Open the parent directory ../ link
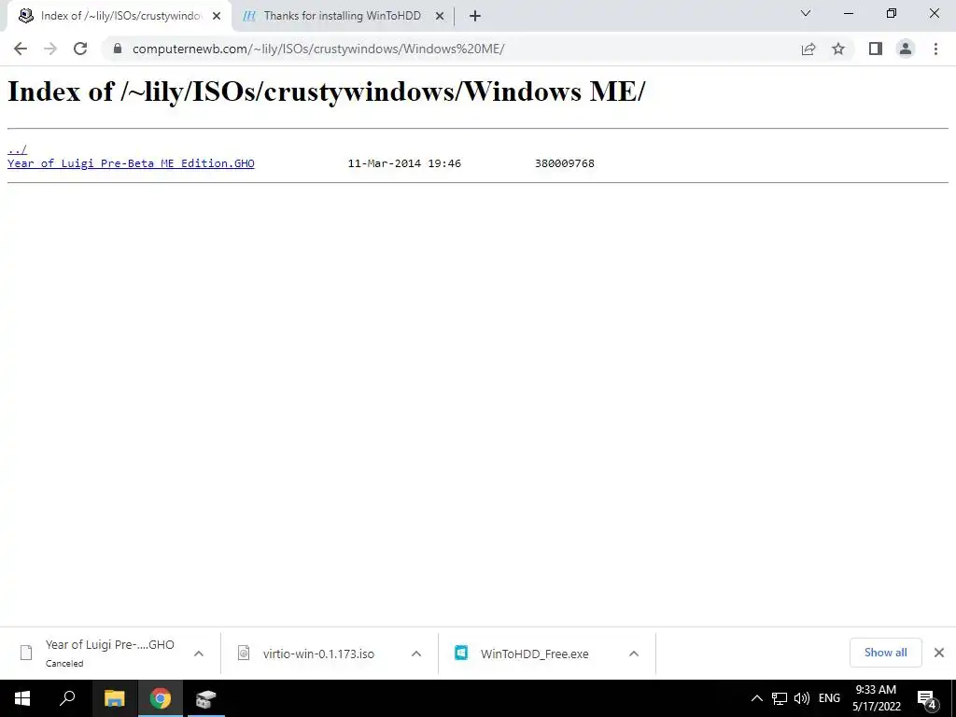This screenshot has width=956, height=717. click(17, 148)
